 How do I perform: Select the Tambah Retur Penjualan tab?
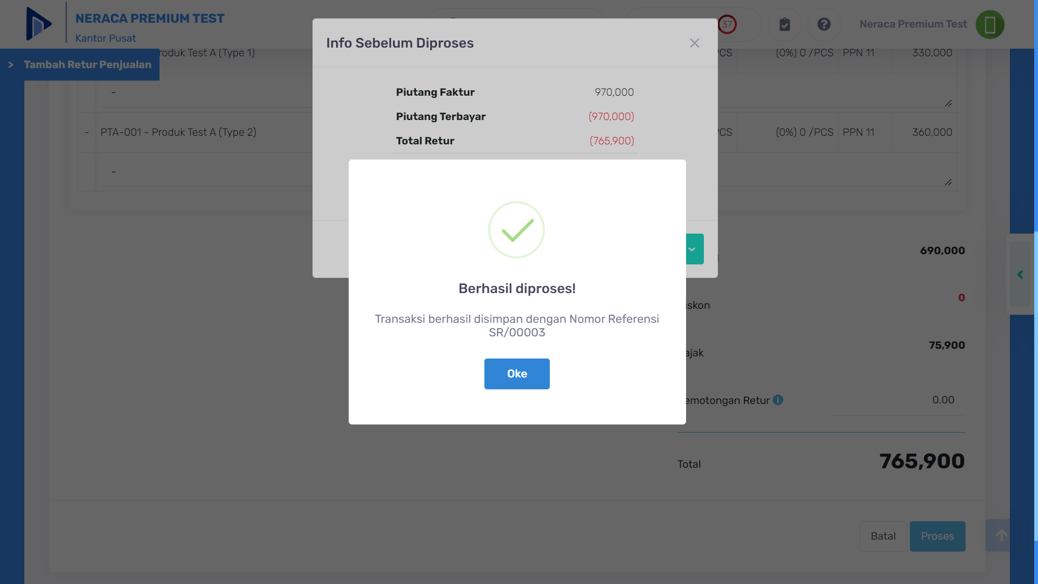coord(88,65)
